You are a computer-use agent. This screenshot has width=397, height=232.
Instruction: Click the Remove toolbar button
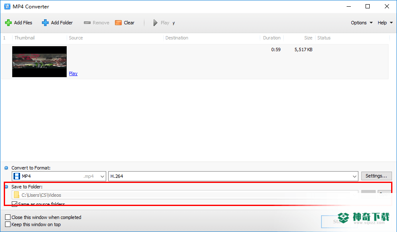pos(97,23)
